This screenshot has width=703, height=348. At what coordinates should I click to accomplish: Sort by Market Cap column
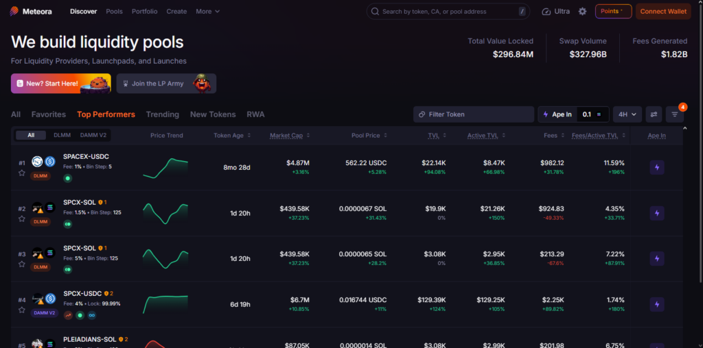(290, 136)
